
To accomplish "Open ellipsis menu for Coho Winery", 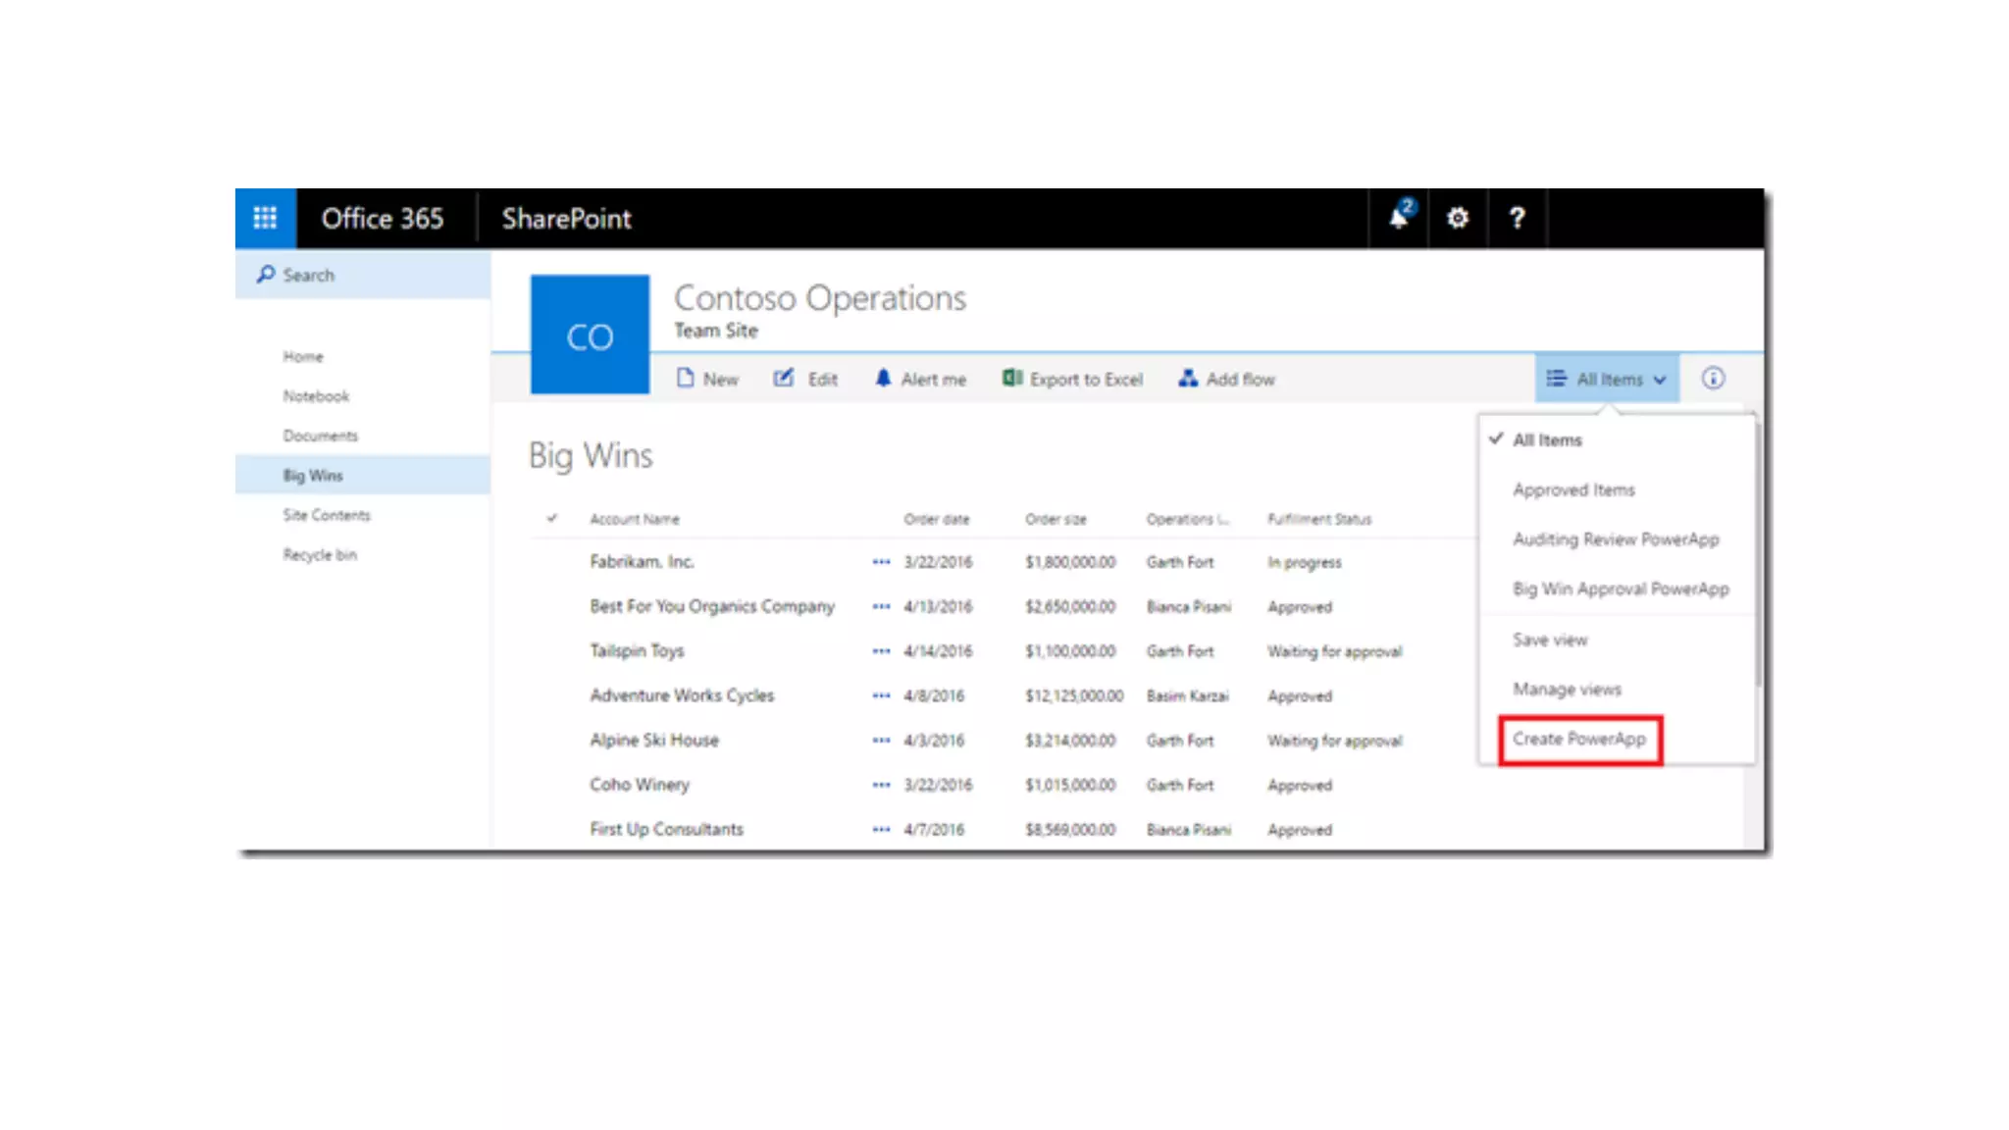I will [x=881, y=785].
